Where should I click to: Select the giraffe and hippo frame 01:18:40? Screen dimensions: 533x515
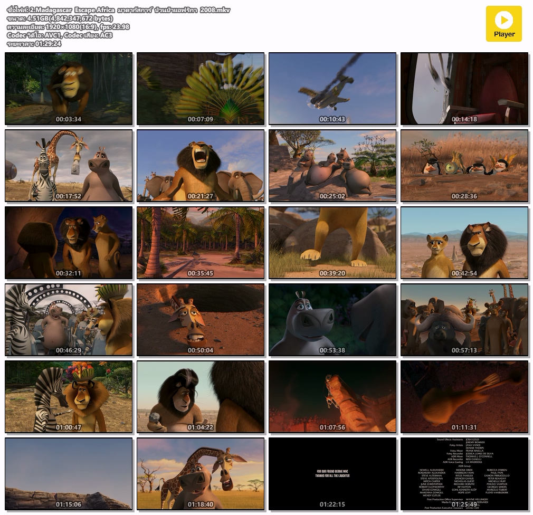[201, 474]
